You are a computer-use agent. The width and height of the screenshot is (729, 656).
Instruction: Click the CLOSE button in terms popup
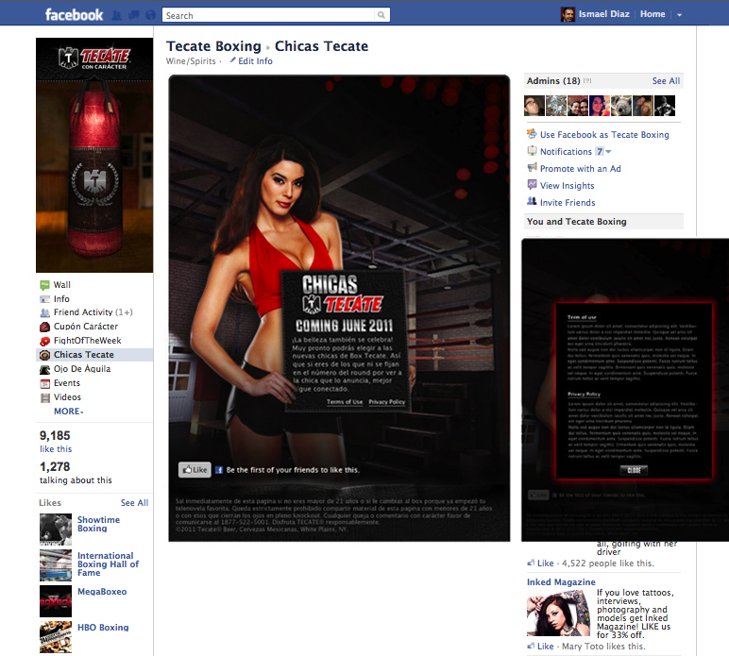tap(634, 470)
